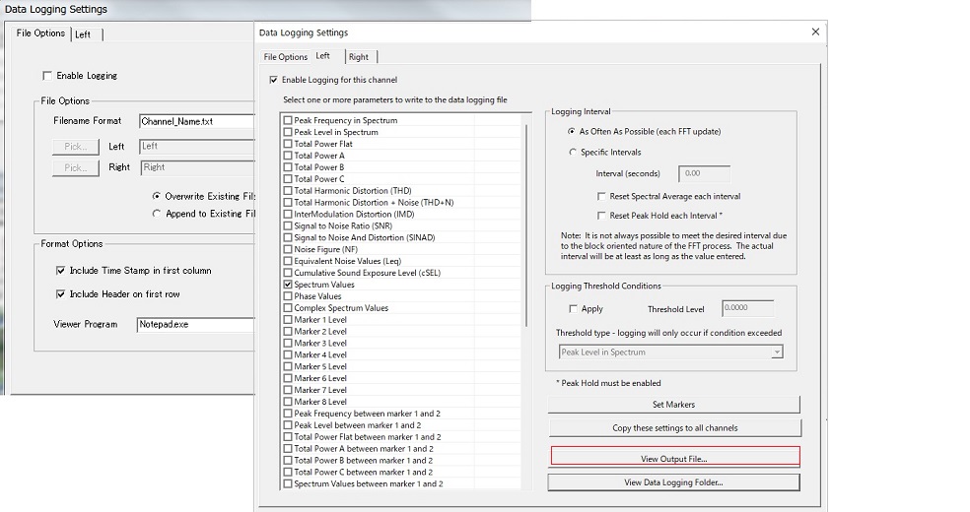This screenshot has height=512, width=970.
Task: Click Pick button for Right channel
Action: click(76, 168)
